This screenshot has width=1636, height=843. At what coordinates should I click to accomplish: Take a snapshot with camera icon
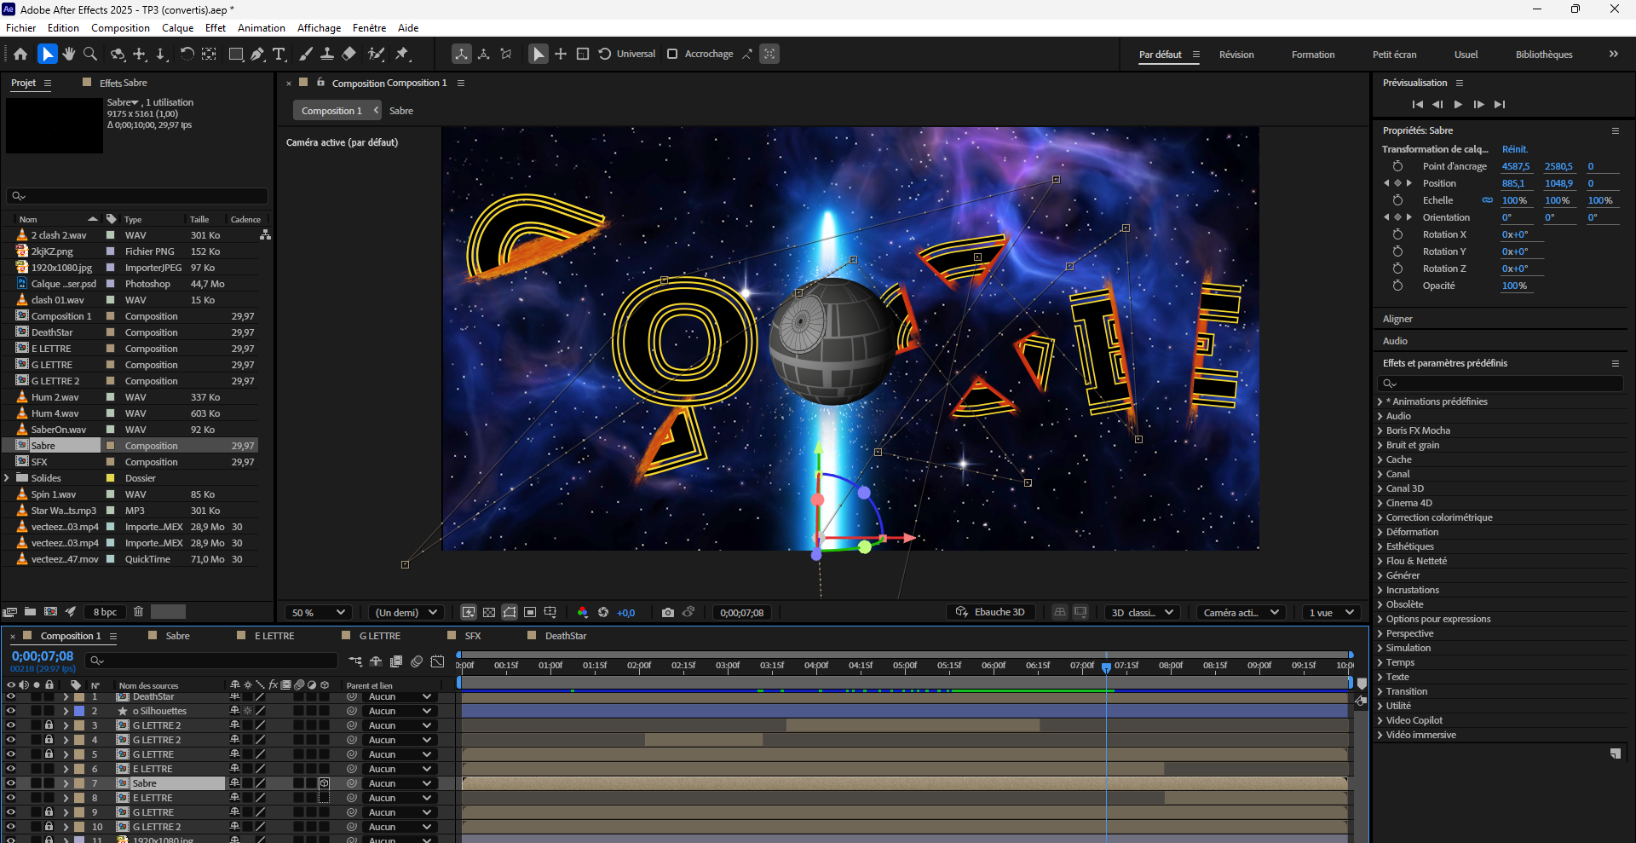(668, 612)
